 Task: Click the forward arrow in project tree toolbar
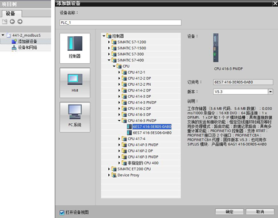(x=20, y=22)
